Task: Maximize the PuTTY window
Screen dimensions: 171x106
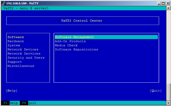Action: tap(163, 3)
